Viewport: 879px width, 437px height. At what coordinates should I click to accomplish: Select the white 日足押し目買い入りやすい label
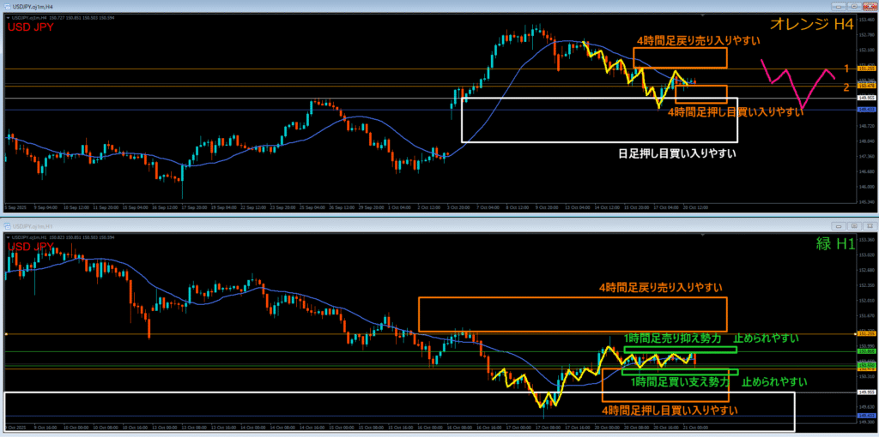pyautogui.click(x=676, y=153)
